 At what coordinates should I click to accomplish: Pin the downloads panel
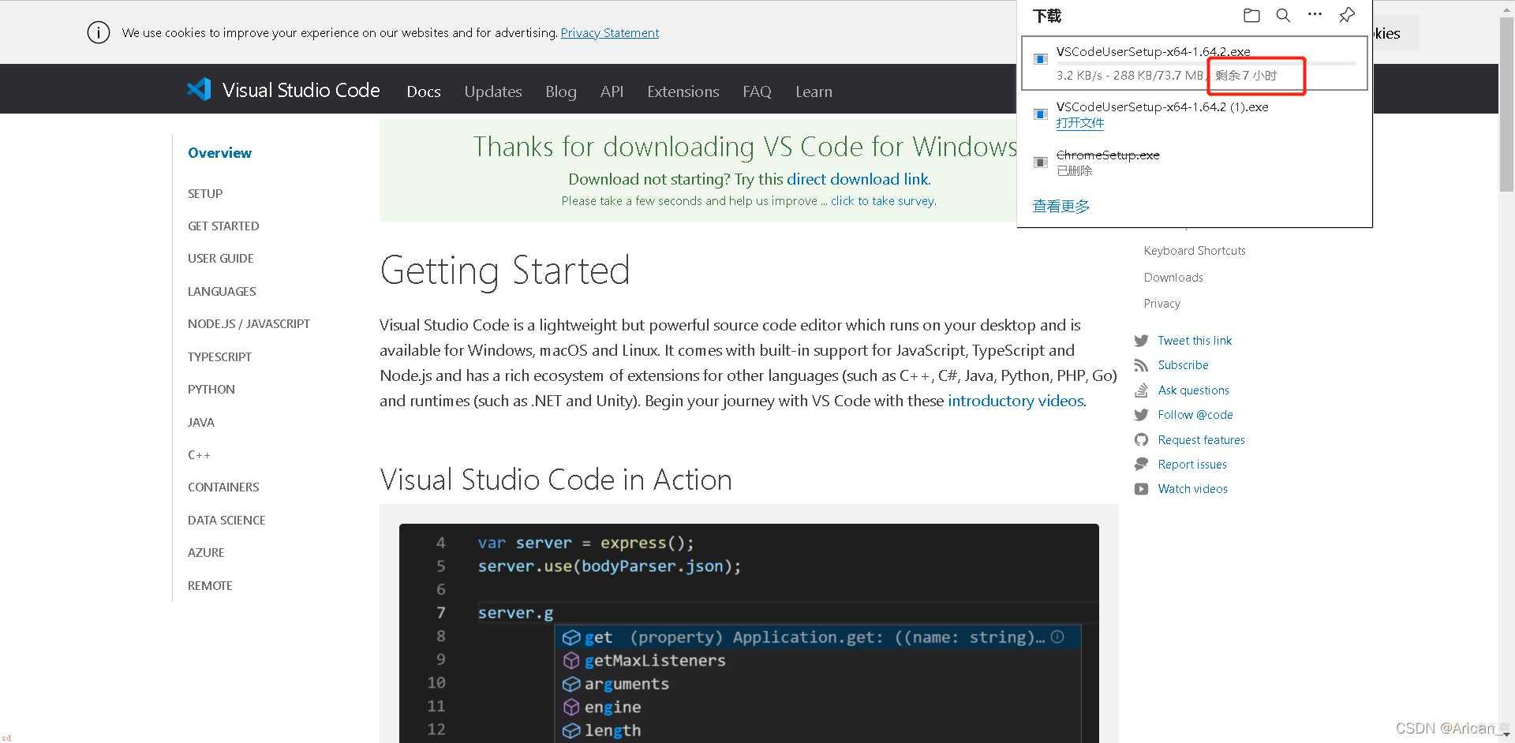pyautogui.click(x=1347, y=15)
